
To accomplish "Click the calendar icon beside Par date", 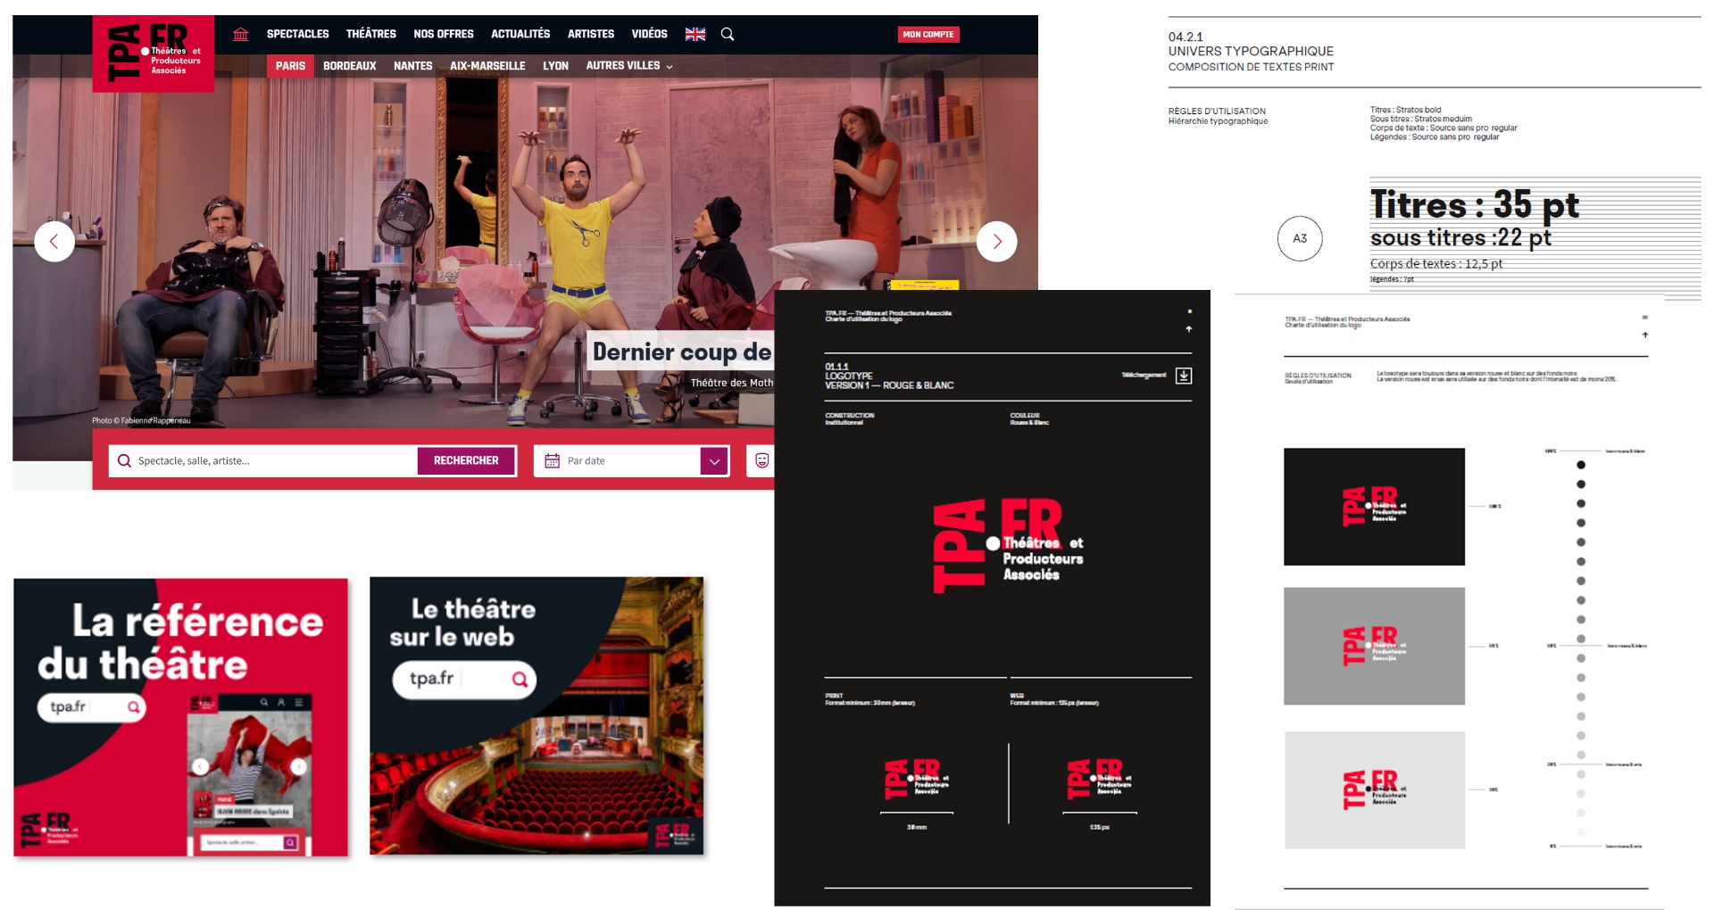I will click(x=551, y=460).
